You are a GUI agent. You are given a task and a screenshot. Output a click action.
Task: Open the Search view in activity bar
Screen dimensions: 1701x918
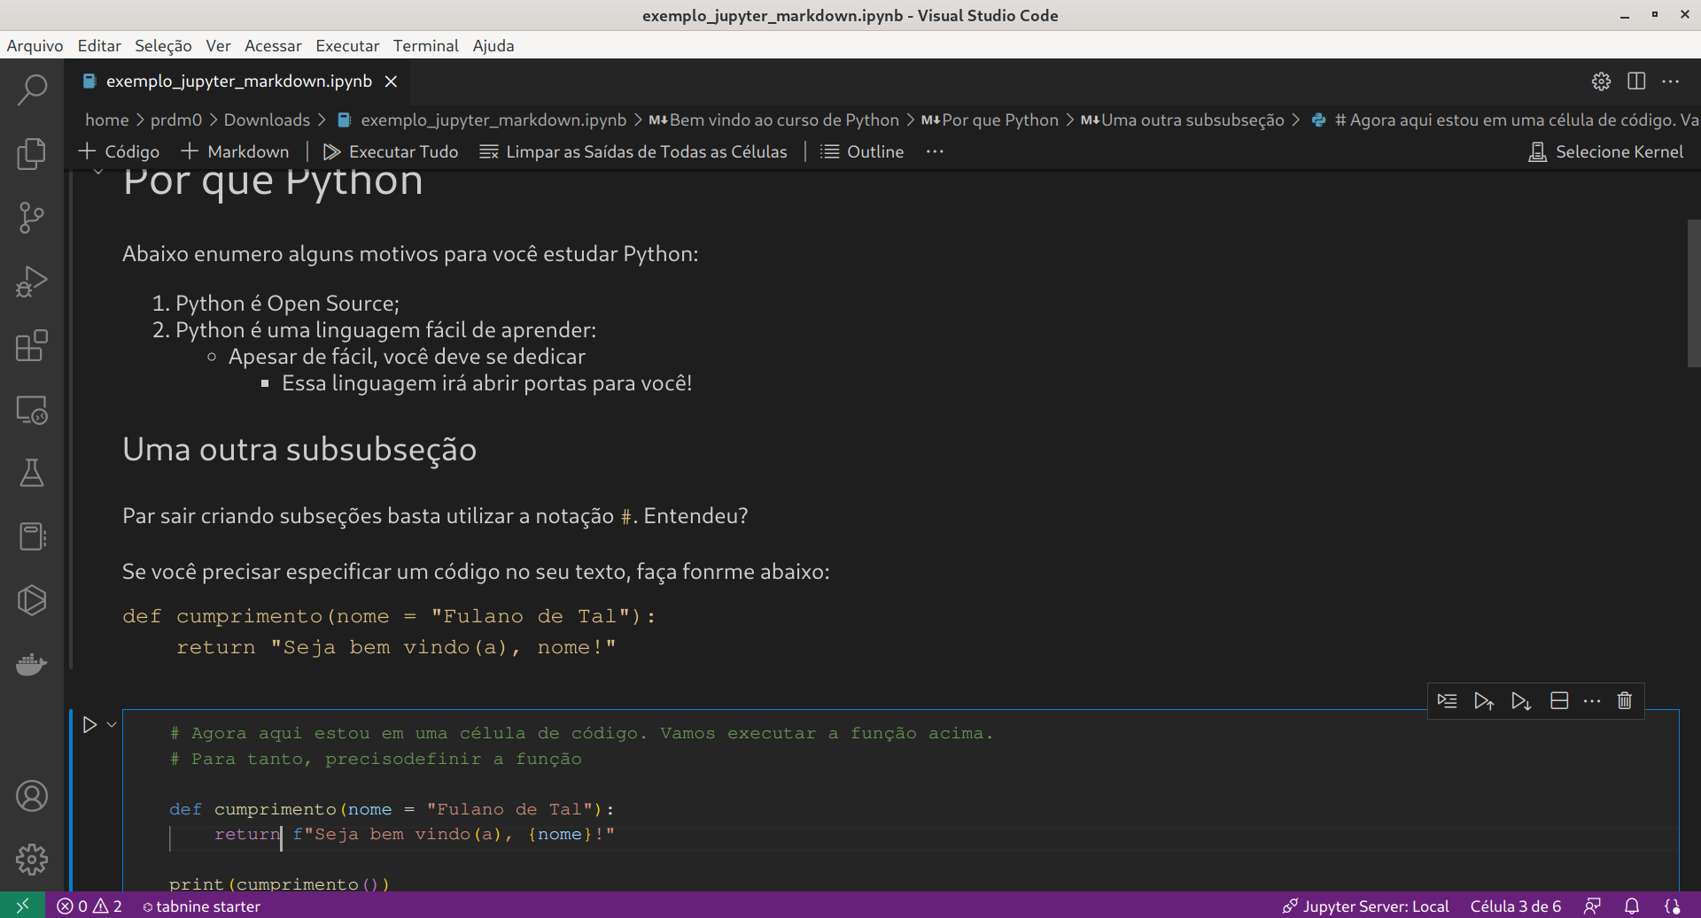pos(32,89)
